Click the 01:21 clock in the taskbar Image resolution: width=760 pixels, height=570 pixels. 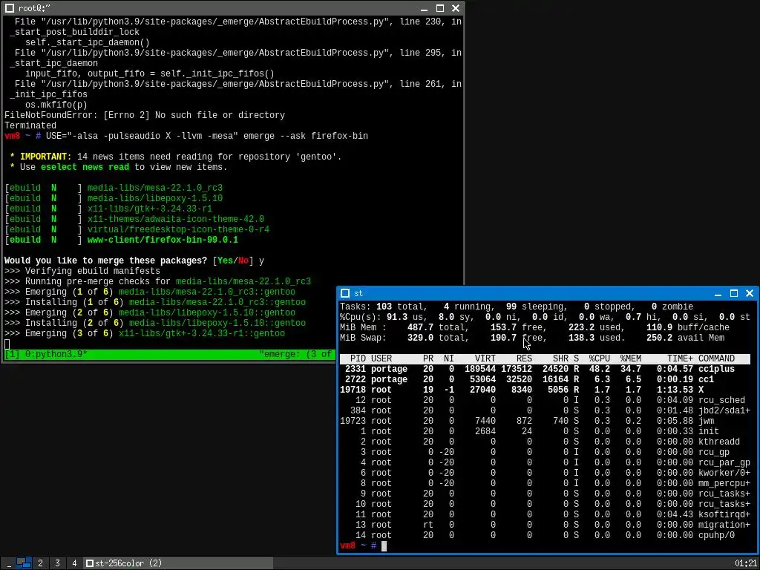coord(745,563)
